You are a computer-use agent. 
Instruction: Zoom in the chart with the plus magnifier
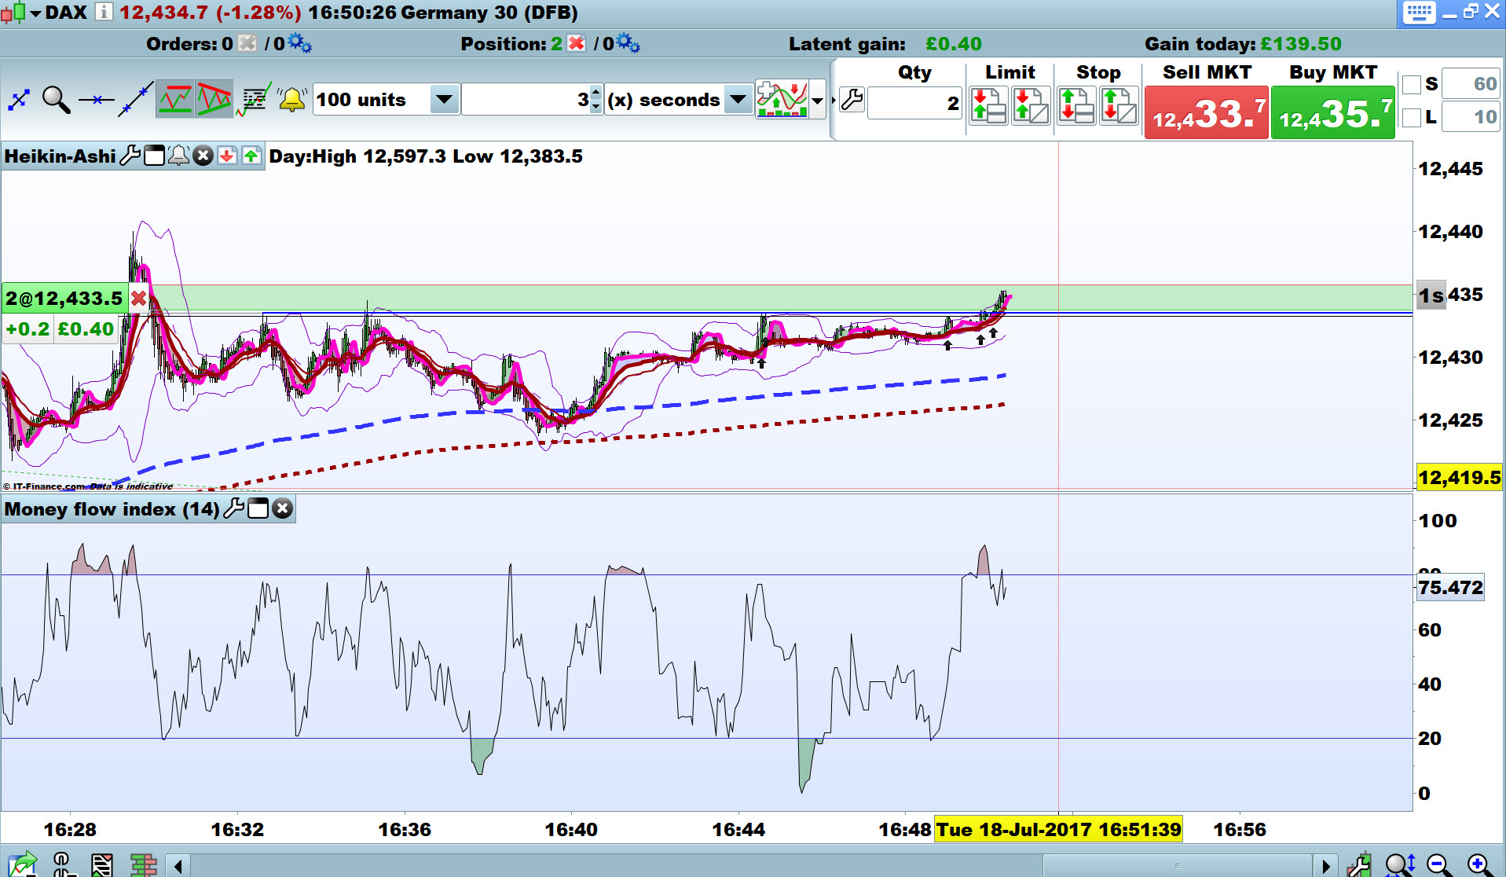(1479, 864)
